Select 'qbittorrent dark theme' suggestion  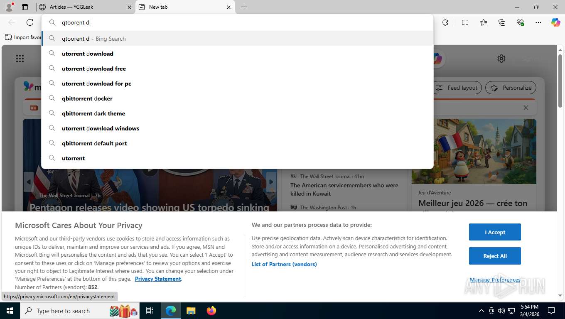(237, 113)
